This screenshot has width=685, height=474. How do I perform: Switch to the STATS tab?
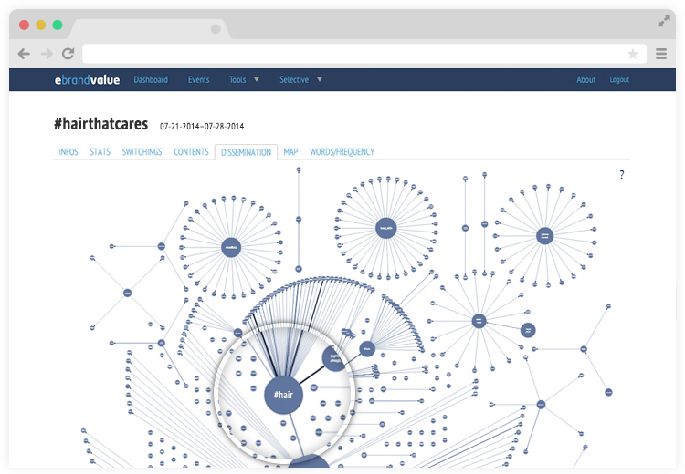click(x=100, y=151)
